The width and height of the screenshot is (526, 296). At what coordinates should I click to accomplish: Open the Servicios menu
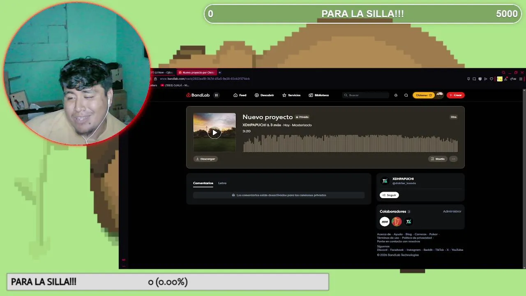click(x=291, y=95)
